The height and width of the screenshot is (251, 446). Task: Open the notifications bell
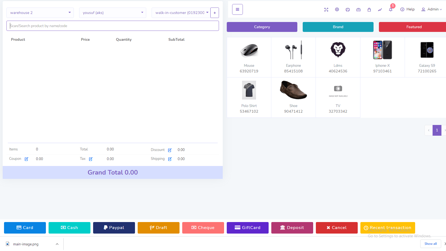click(390, 10)
